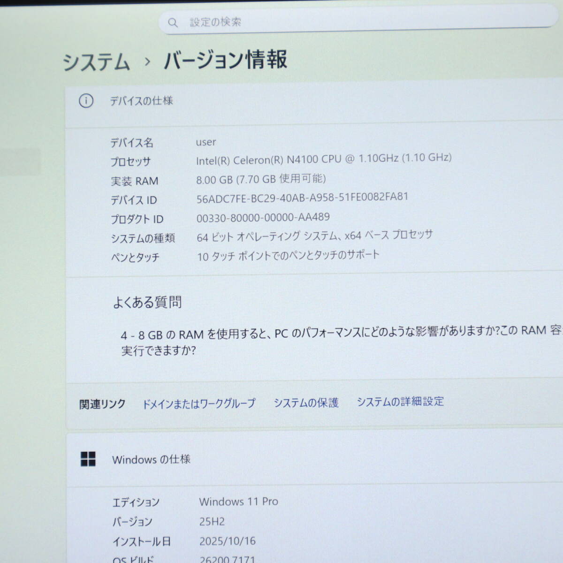Click the エディション label
Viewport: 563px width, 563px height.
[x=136, y=502]
